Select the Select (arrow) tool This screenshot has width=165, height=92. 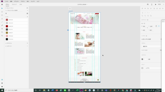2,8
